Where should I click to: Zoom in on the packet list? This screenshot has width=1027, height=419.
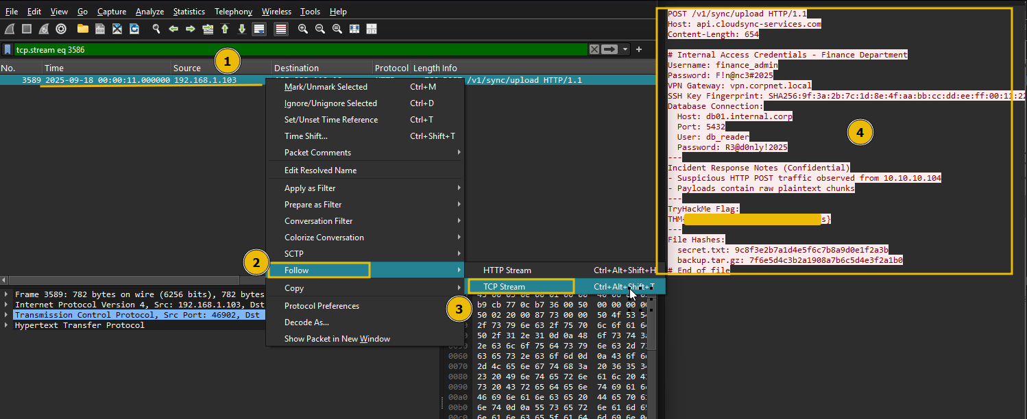click(x=302, y=29)
